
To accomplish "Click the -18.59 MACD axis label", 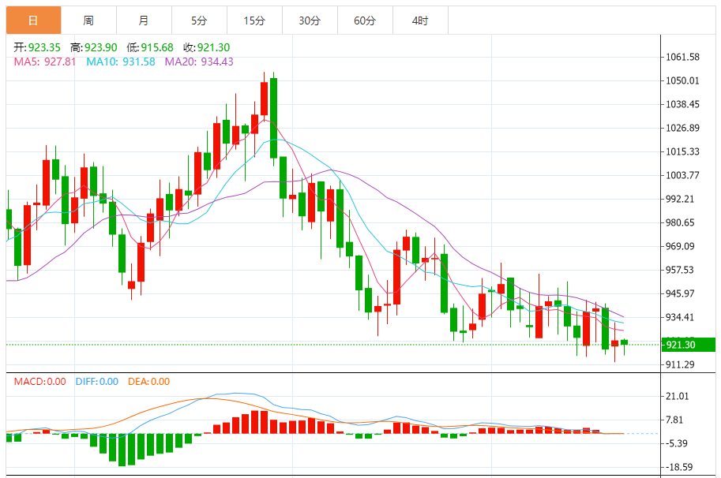I will [x=678, y=467].
